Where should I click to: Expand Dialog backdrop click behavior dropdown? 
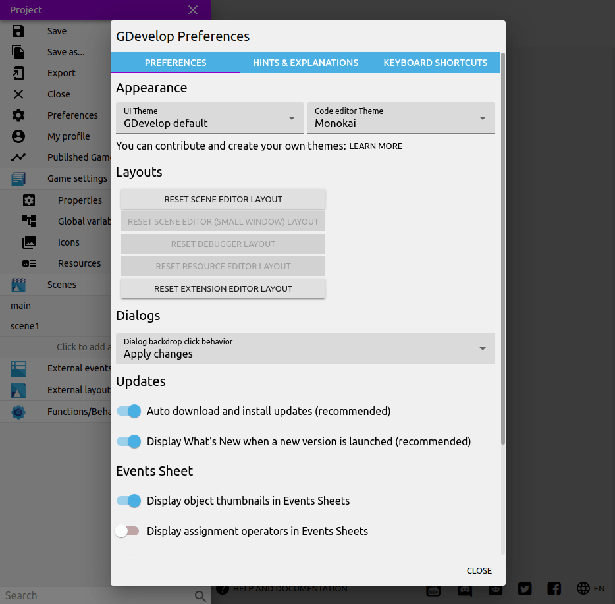[x=305, y=348]
